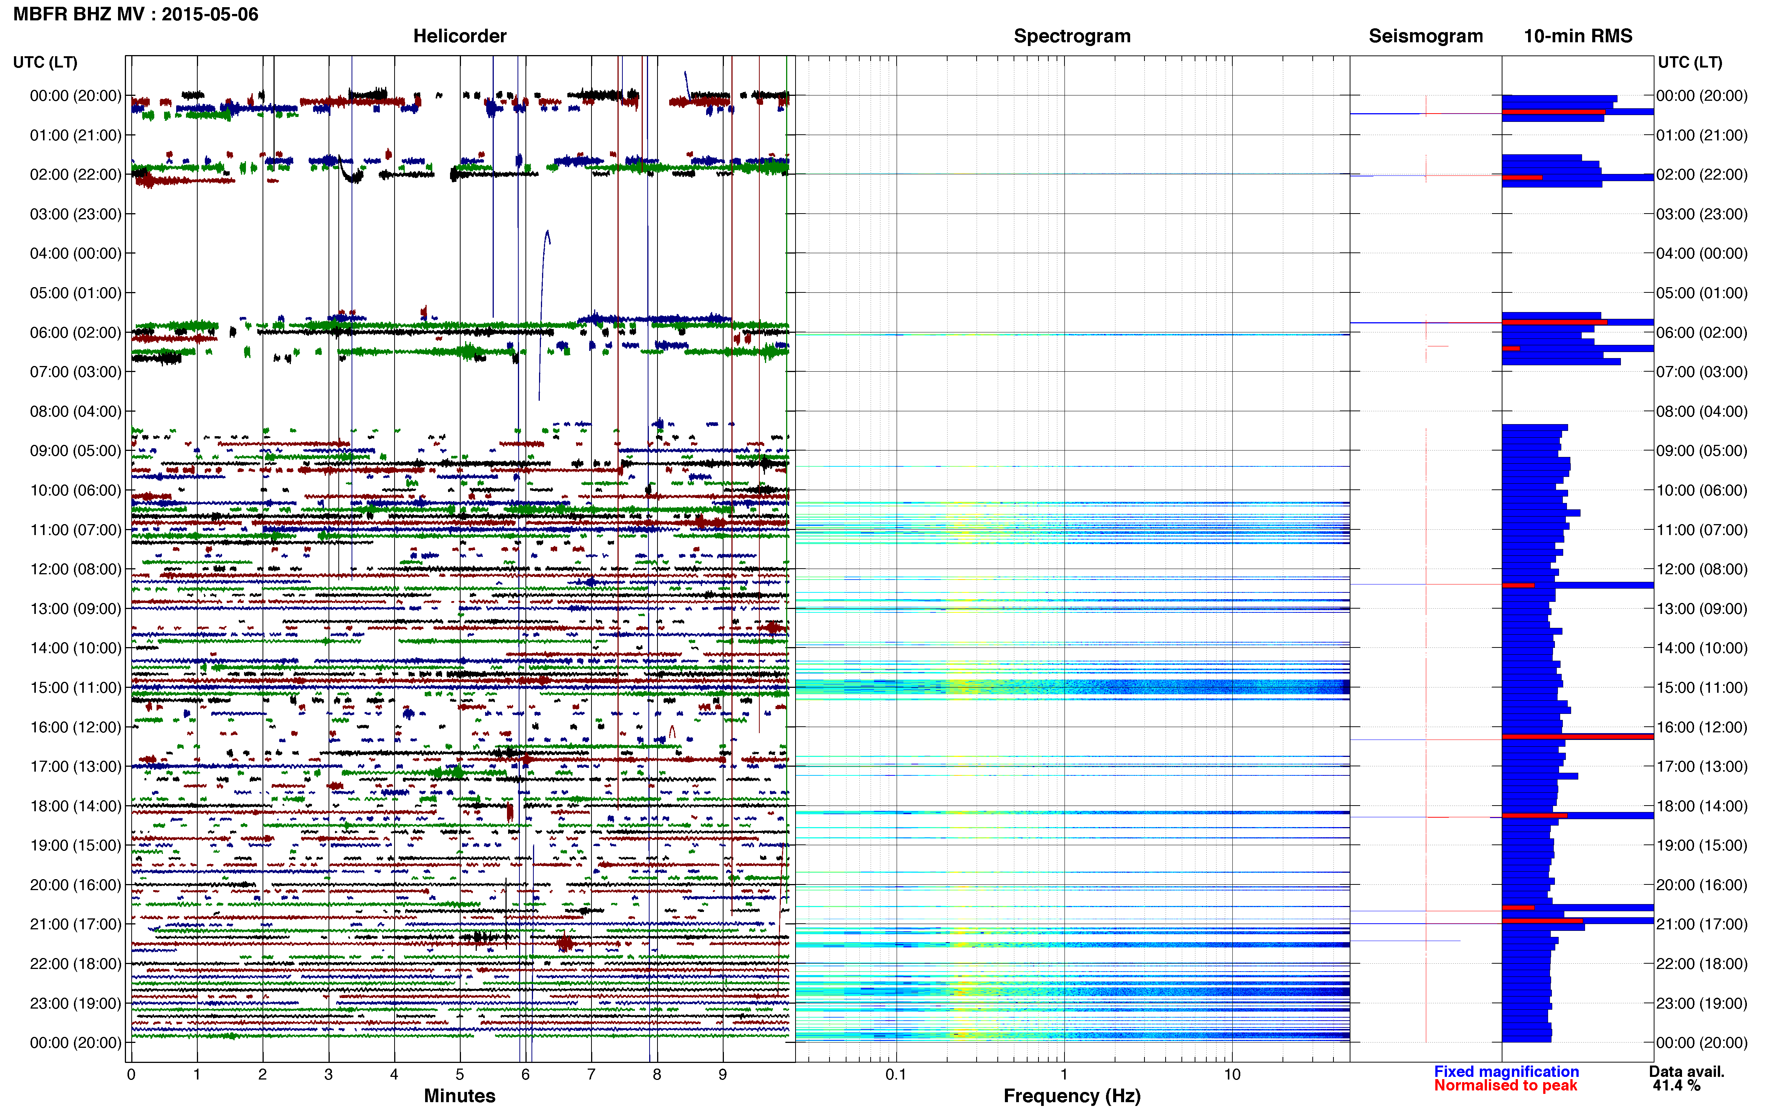Viewport: 1788px width, 1118px height.
Task: Click the Fixed magnification legend text
Action: pyautogui.click(x=1505, y=1071)
